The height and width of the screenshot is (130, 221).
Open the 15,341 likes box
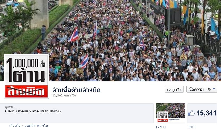202,113
